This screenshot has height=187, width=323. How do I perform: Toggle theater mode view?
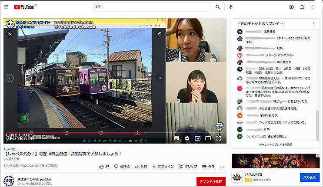pos(208,138)
